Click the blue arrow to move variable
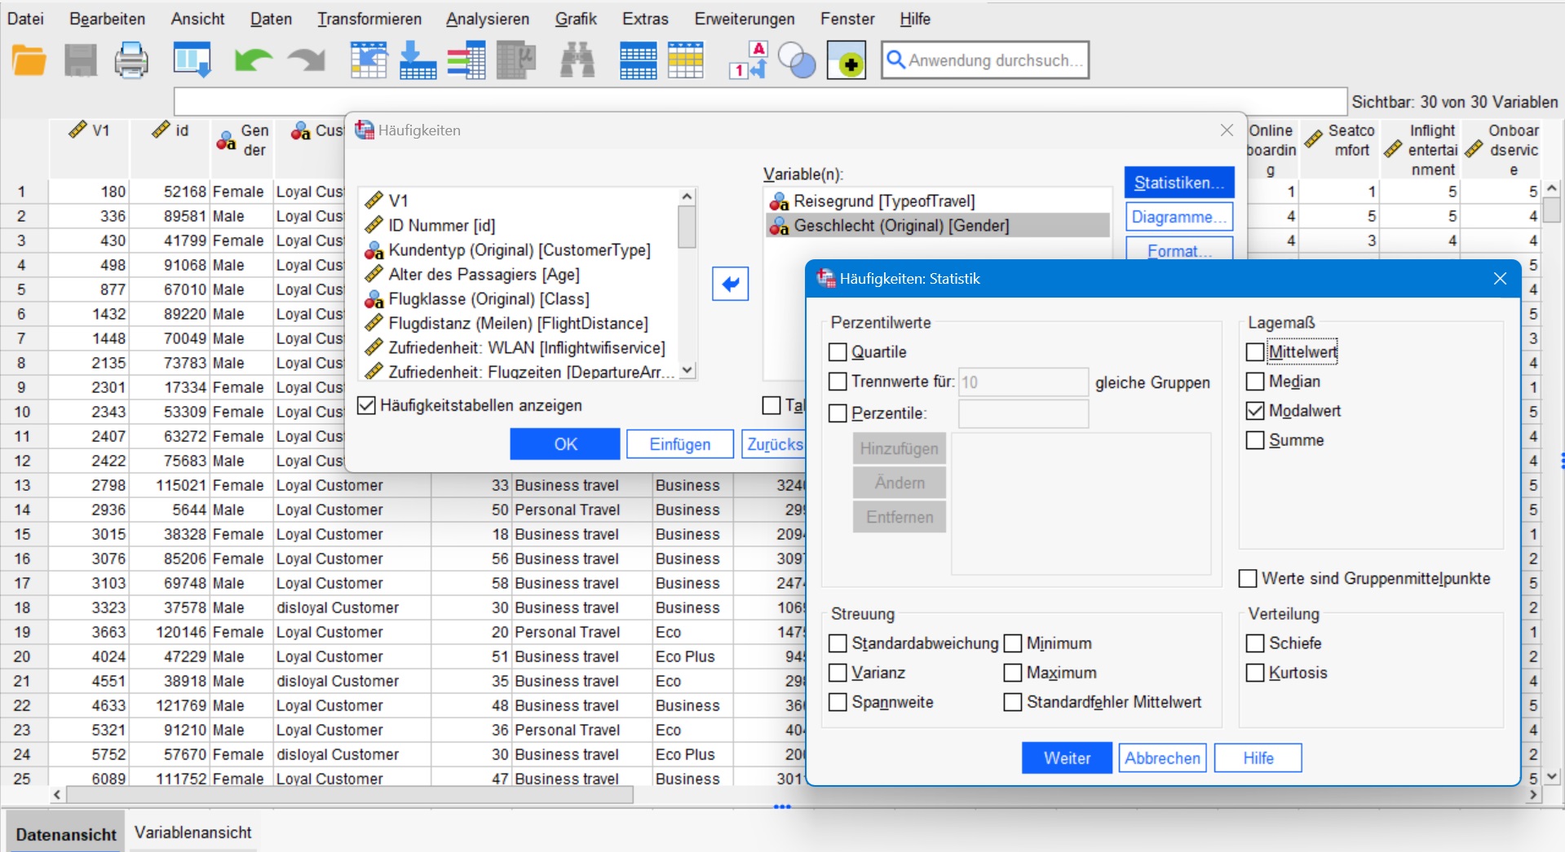Image resolution: width=1565 pixels, height=852 pixels. click(730, 284)
